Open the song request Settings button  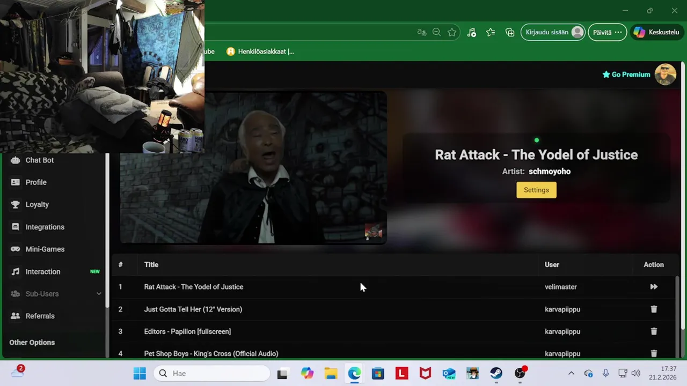click(536, 190)
